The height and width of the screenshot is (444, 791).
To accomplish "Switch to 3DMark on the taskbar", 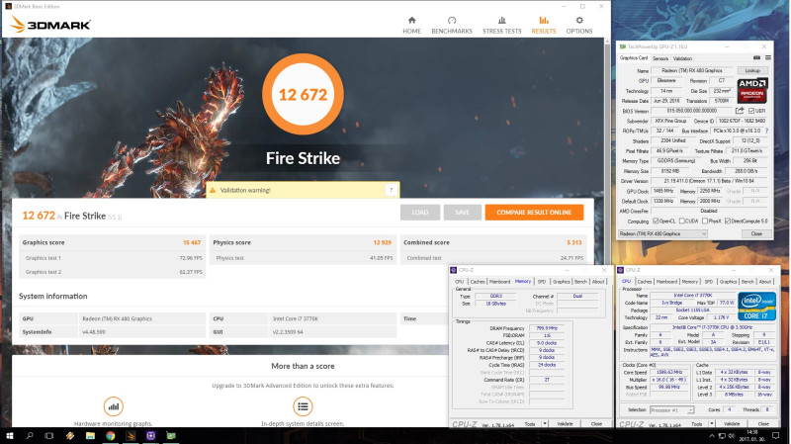I will [x=131, y=435].
